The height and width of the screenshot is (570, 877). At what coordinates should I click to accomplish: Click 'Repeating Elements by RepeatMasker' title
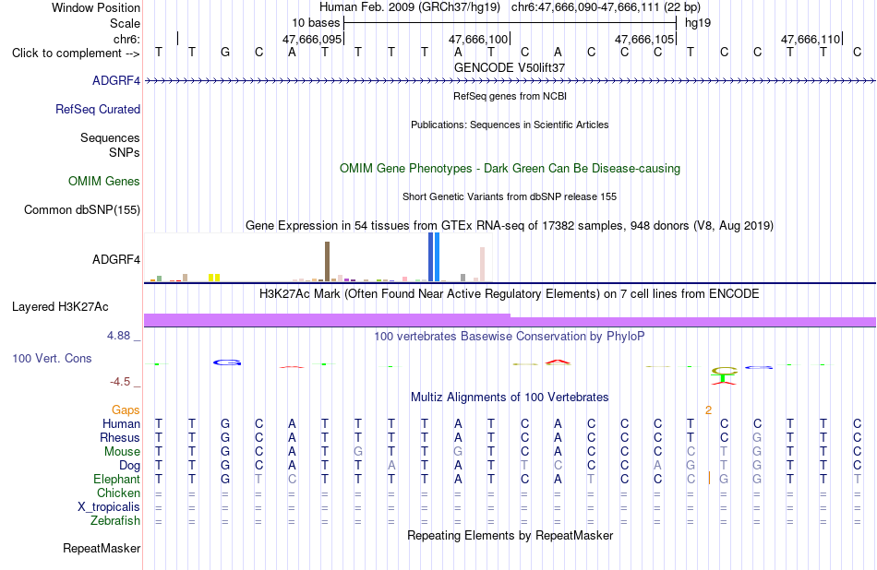tap(510, 535)
